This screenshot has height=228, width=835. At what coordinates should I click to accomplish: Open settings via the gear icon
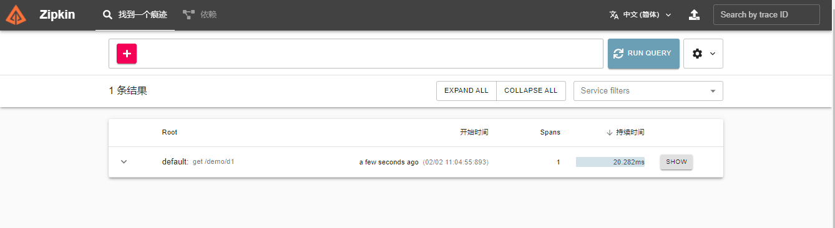(x=698, y=54)
